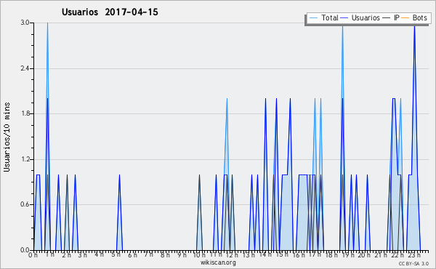
Task: Click the wikiscan.org label
Action: click(218, 262)
